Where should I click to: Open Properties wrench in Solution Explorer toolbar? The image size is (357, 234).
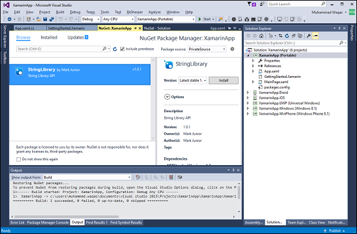point(309,36)
